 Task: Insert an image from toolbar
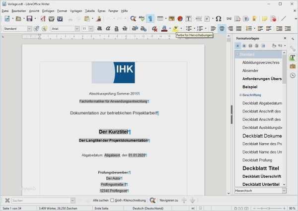click(172, 19)
